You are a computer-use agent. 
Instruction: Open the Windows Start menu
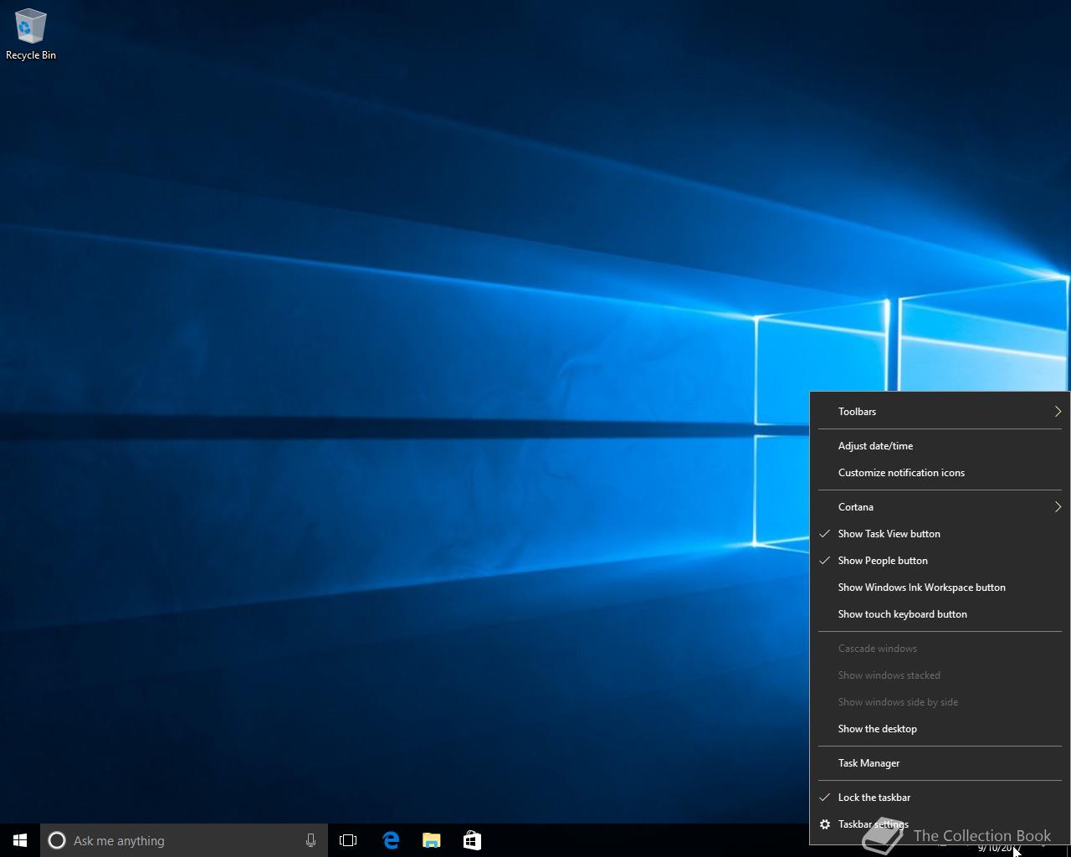click(20, 840)
